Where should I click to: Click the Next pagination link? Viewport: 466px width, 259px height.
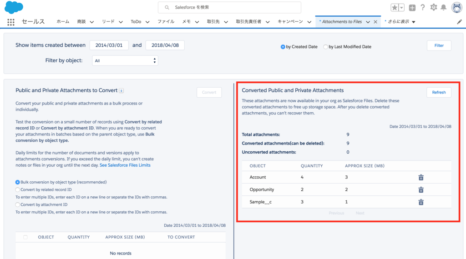coord(360,213)
